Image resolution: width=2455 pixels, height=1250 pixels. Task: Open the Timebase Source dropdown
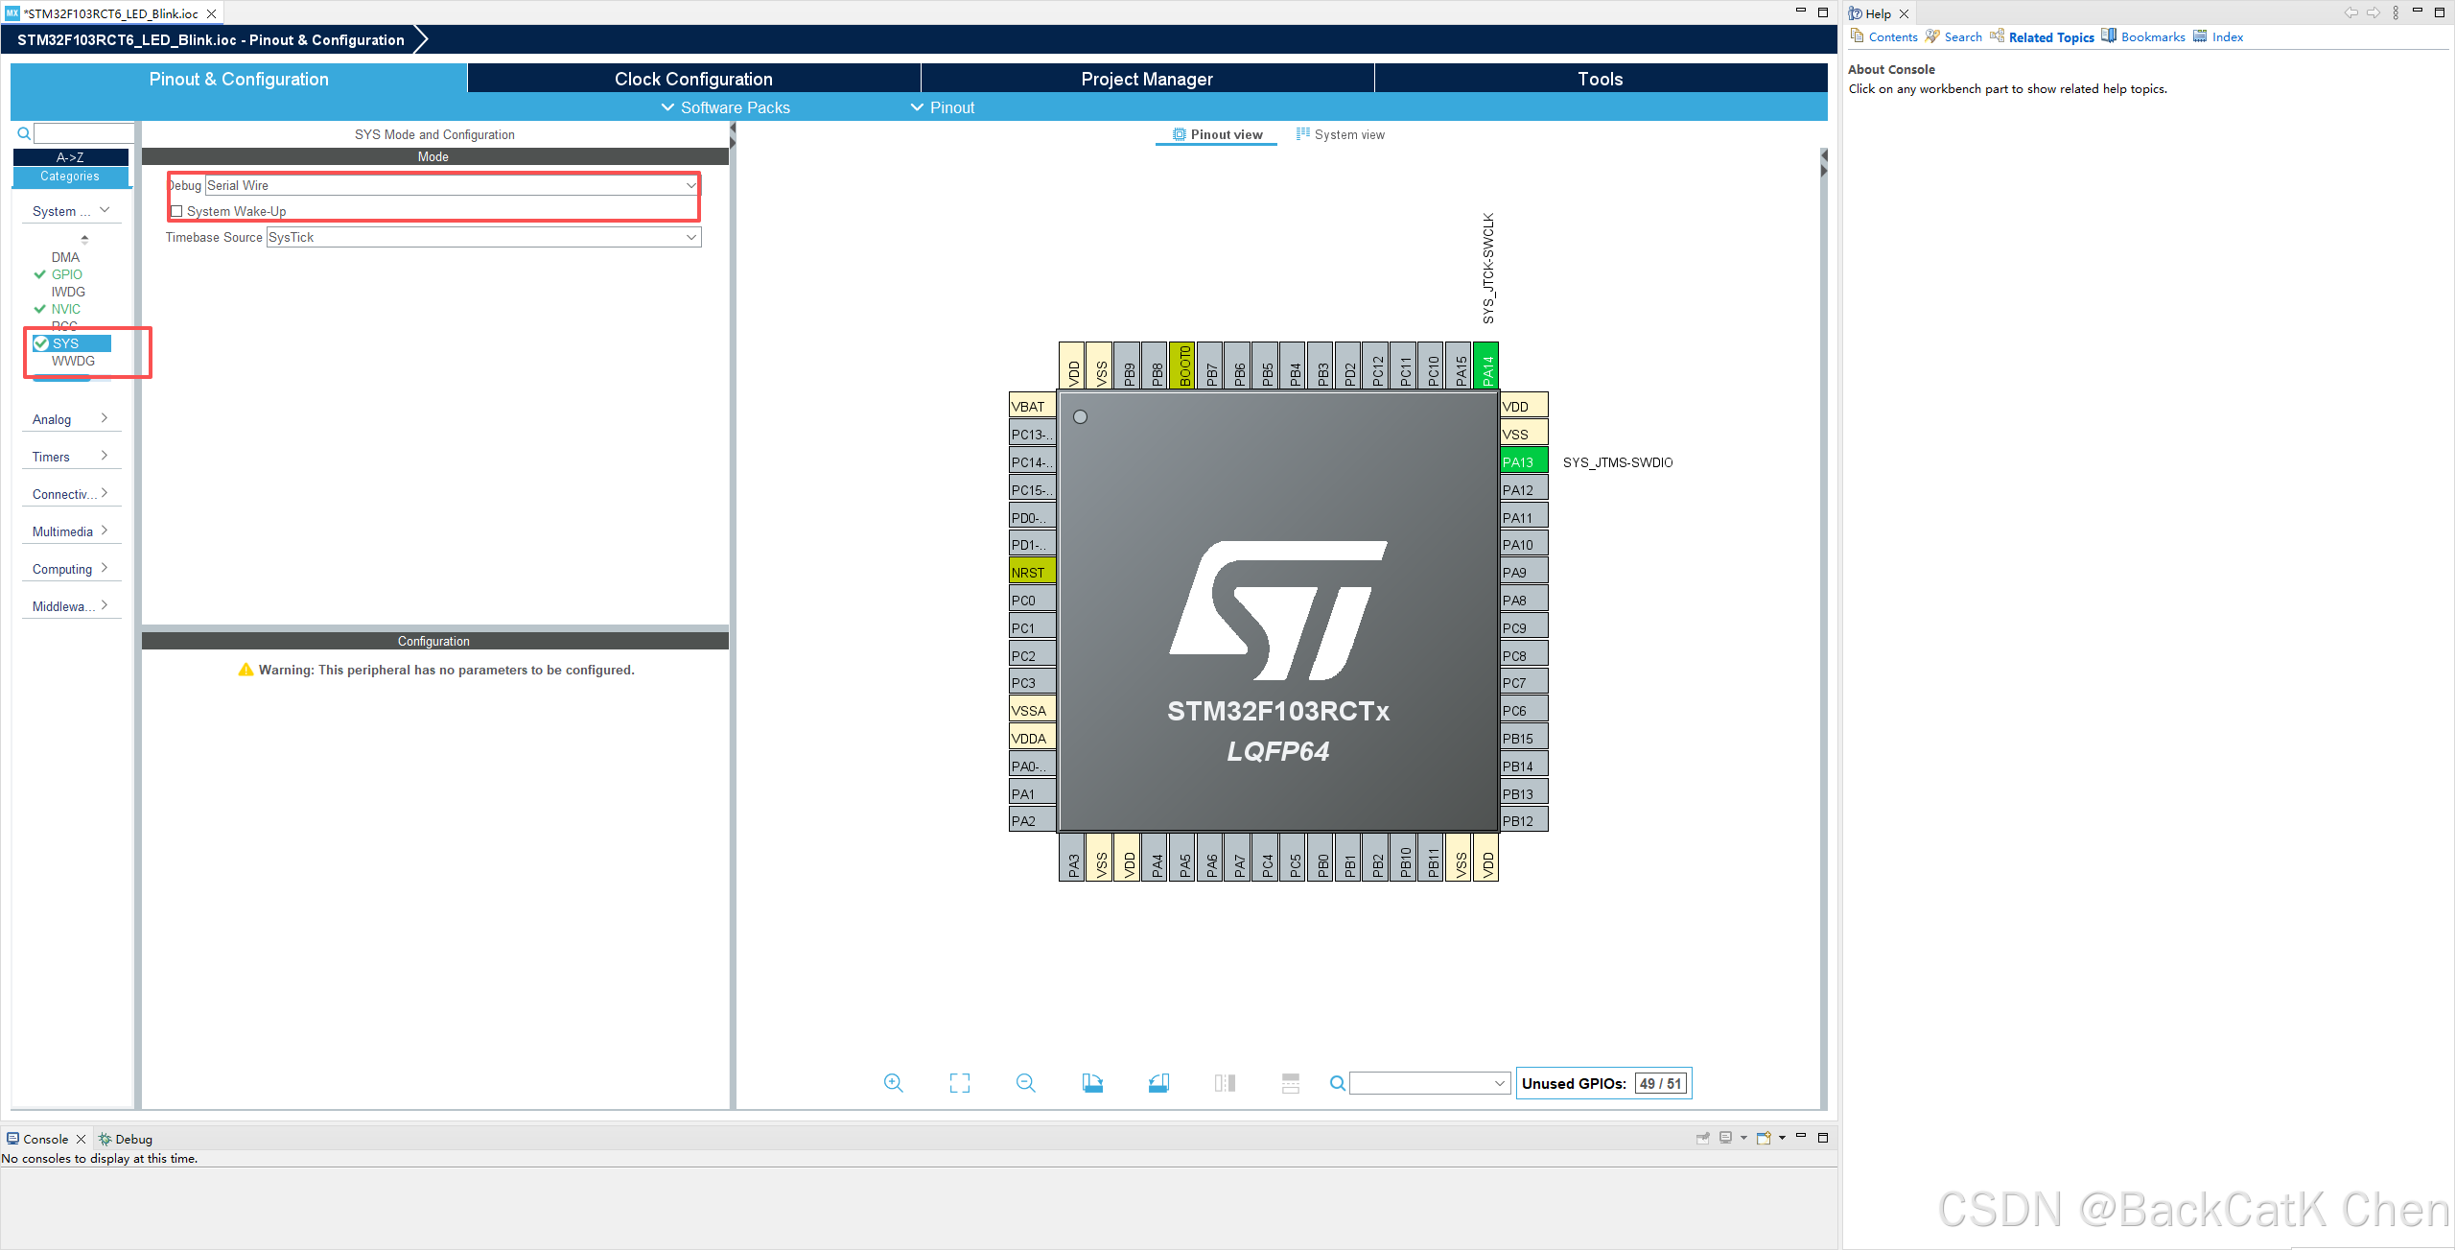(690, 237)
